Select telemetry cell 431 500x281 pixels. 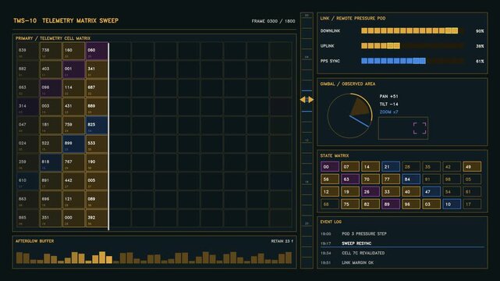73,107
